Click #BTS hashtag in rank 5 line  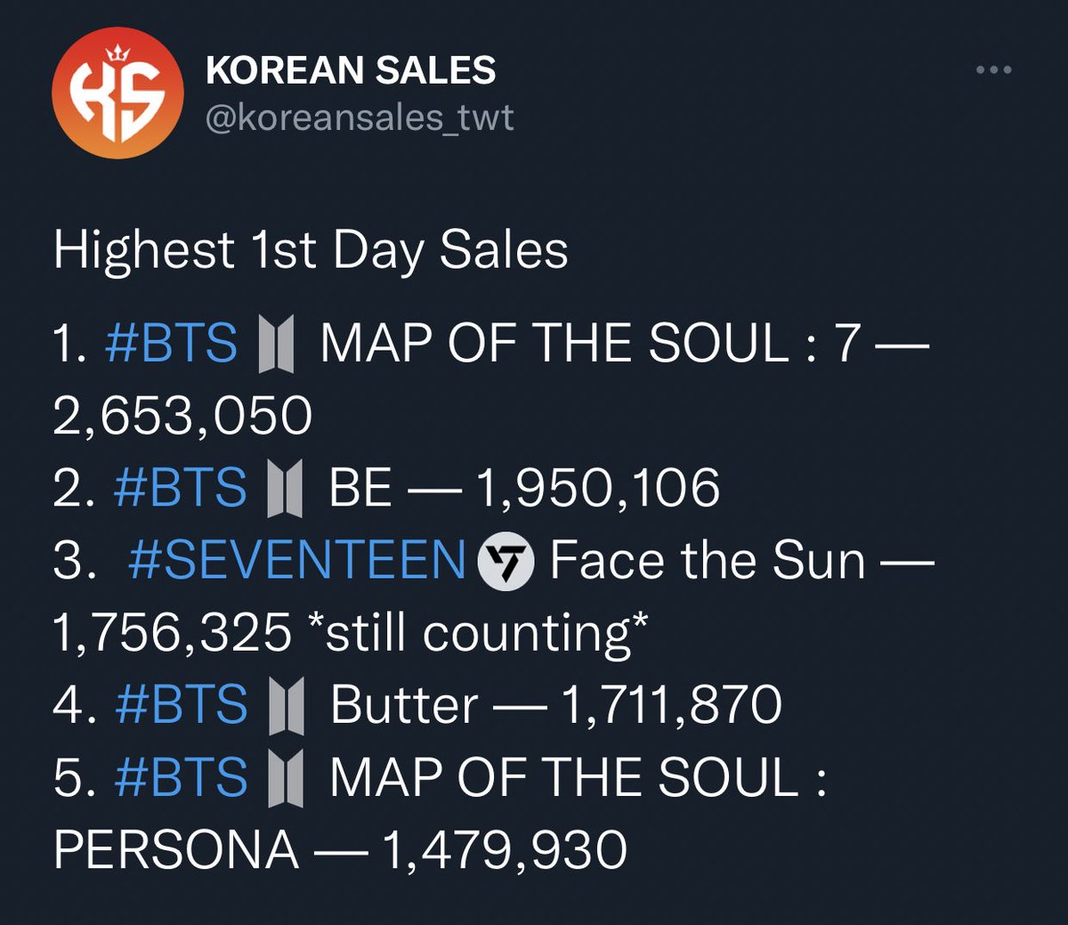coord(181,777)
